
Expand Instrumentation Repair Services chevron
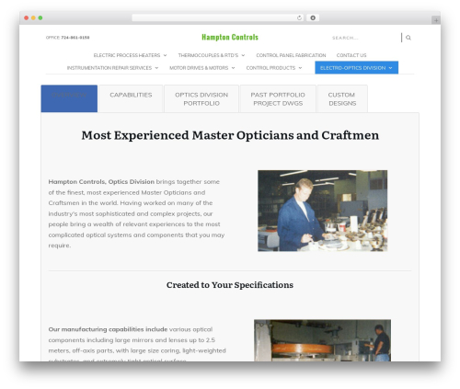coord(156,68)
